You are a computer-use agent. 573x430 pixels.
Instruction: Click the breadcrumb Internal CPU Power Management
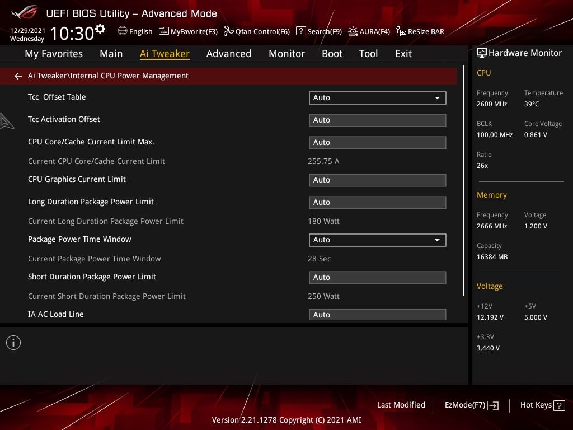[x=129, y=76]
